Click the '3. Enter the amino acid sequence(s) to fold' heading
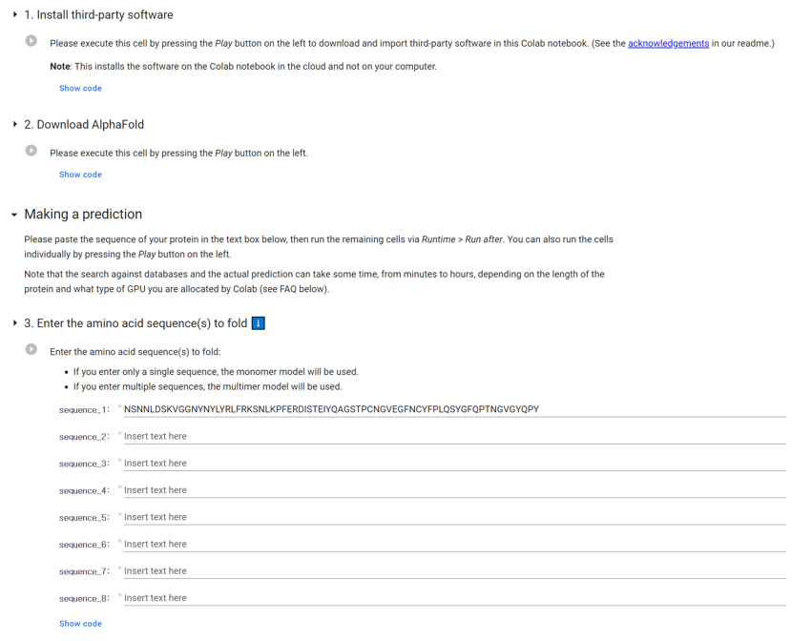The height and width of the screenshot is (641, 812). point(135,323)
